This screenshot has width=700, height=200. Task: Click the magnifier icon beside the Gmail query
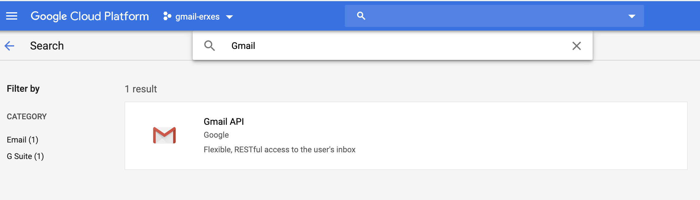coord(210,46)
